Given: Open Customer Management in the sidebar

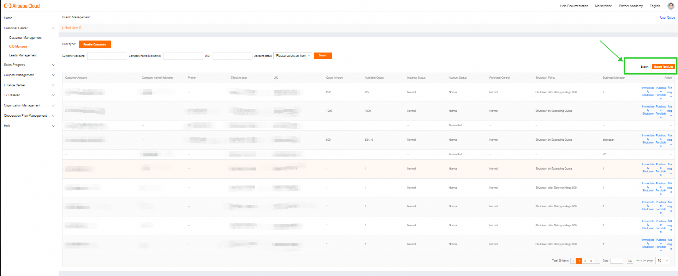Looking at the screenshot, I should (x=25, y=38).
